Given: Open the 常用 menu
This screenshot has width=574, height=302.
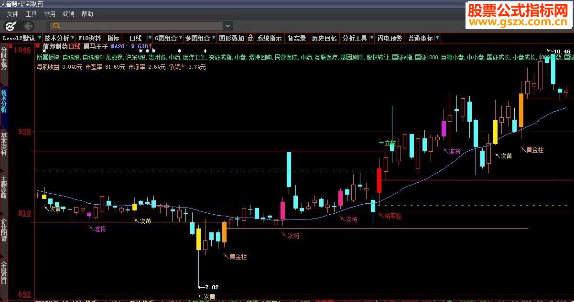Looking at the screenshot, I should click(50, 14).
